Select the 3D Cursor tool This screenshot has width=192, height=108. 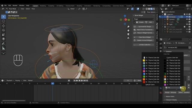point(3,21)
